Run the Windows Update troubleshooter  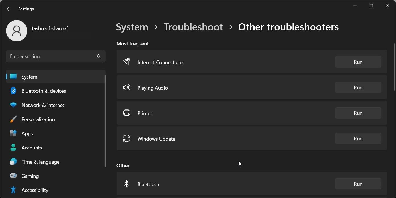tap(358, 138)
